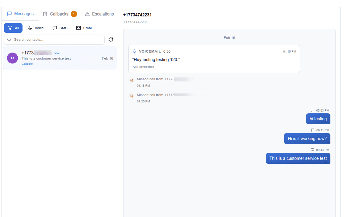
Task: Click SMS icon beside 09:44 PM timestamp
Action: [x=312, y=150]
